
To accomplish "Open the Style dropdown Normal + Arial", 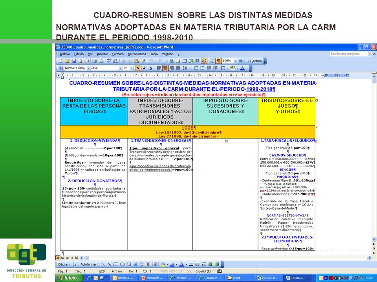I will [x=88, y=68].
